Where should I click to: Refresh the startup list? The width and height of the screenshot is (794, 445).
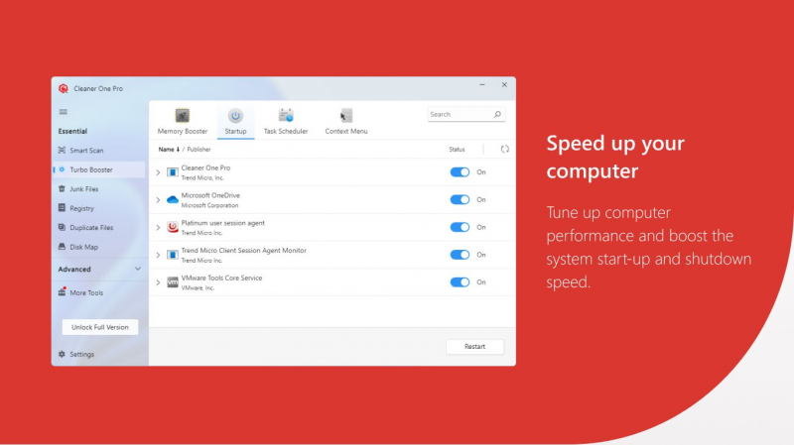[505, 150]
